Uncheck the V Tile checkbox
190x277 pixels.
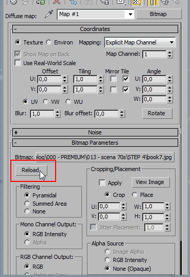[126, 89]
